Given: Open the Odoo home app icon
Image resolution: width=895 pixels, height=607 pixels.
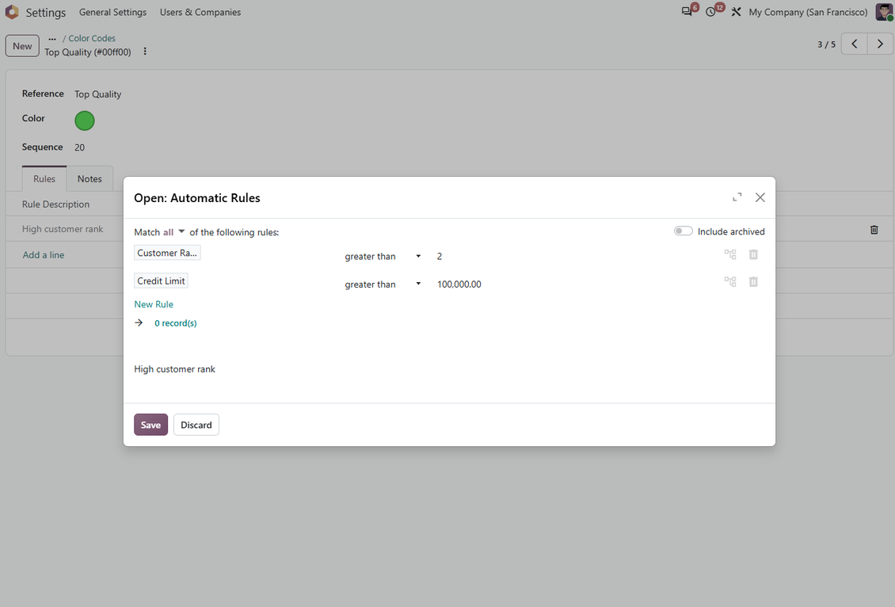Looking at the screenshot, I should point(12,12).
